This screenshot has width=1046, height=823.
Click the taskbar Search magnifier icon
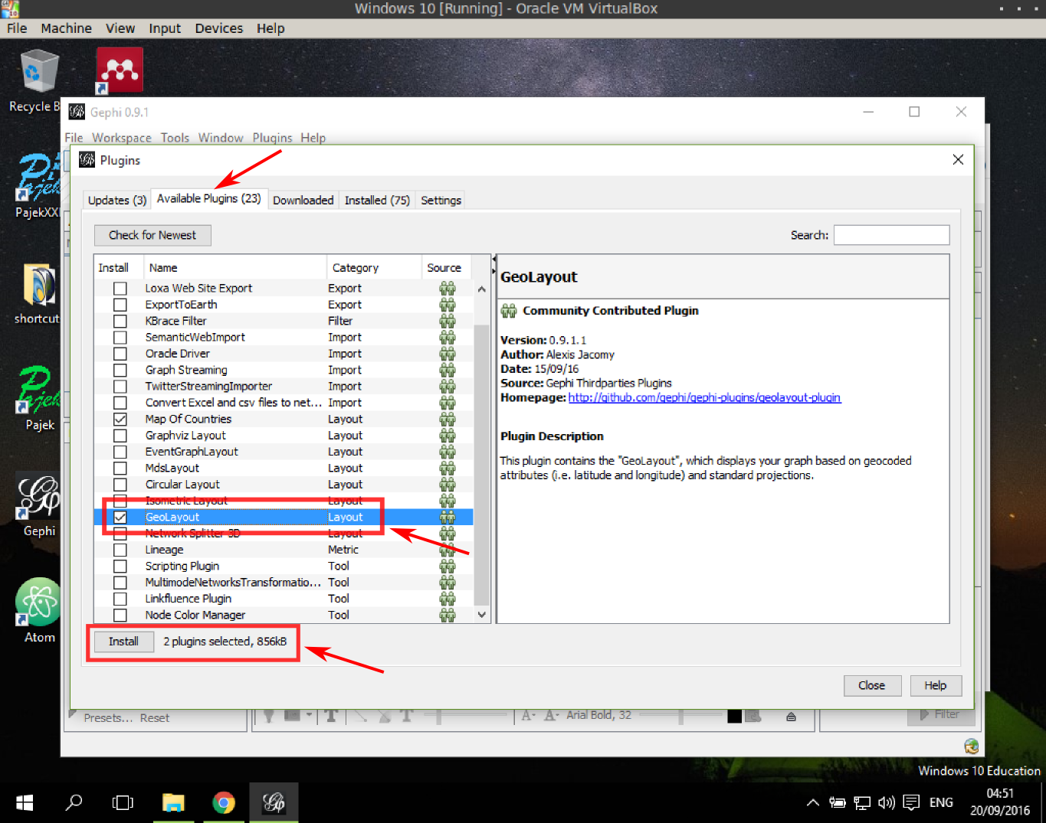(74, 802)
